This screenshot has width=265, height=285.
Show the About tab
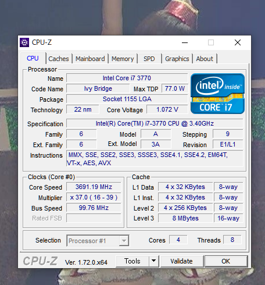205,59
